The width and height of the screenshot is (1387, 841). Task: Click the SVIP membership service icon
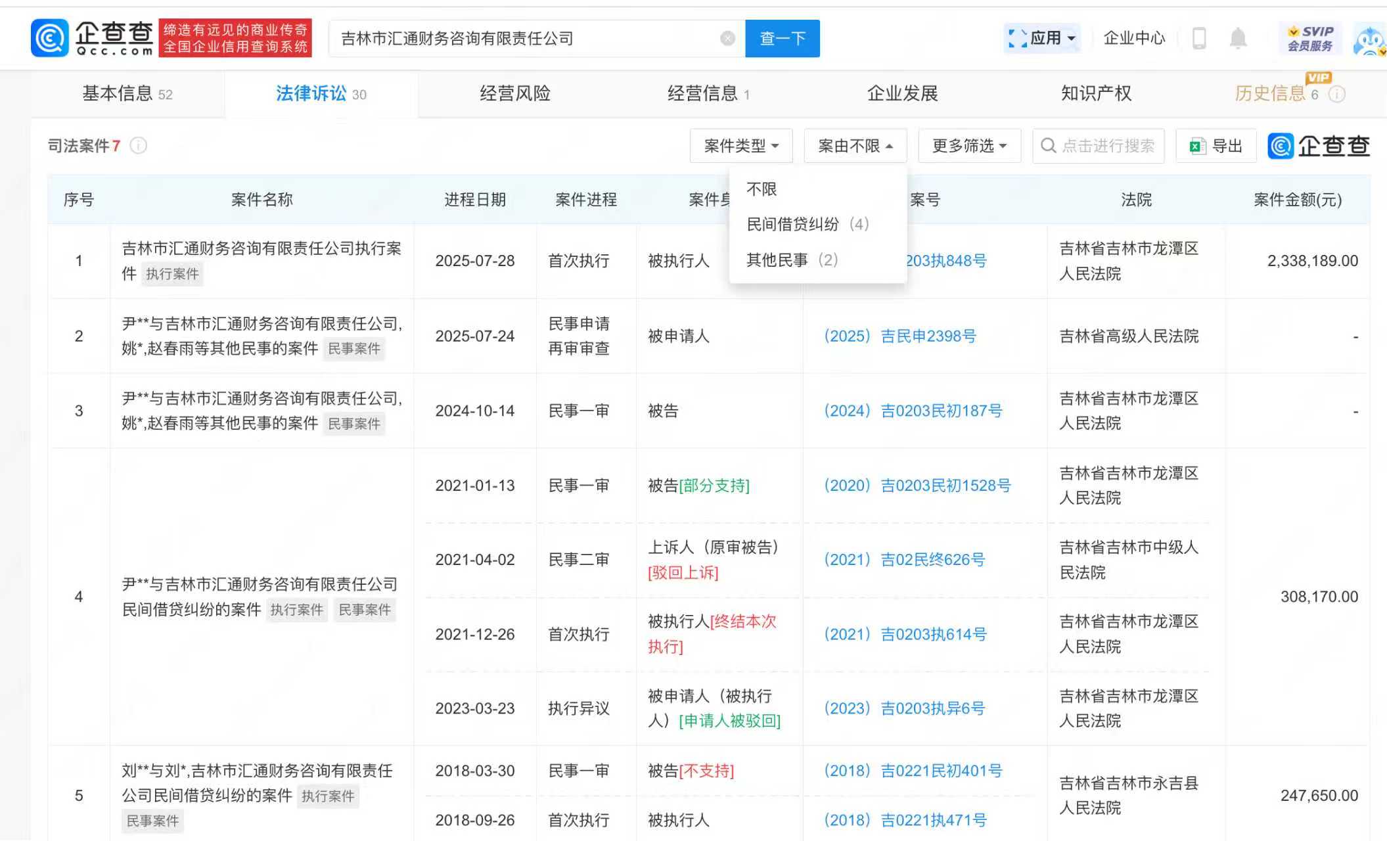coord(1310,38)
